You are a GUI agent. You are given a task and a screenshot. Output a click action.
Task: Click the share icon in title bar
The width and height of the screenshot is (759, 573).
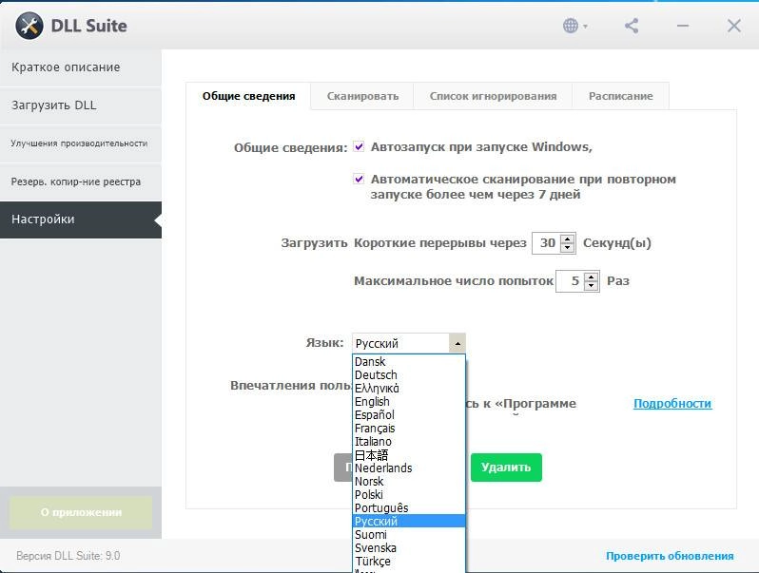click(x=632, y=26)
